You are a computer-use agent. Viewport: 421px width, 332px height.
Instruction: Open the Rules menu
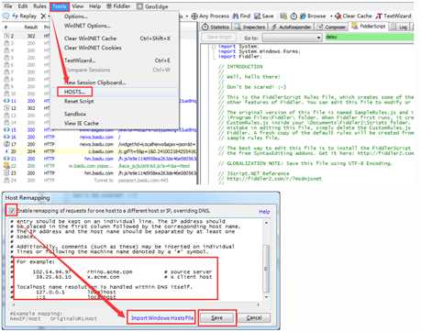(x=39, y=6)
